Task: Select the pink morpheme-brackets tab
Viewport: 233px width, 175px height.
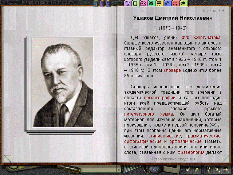Action: click(143, 3)
